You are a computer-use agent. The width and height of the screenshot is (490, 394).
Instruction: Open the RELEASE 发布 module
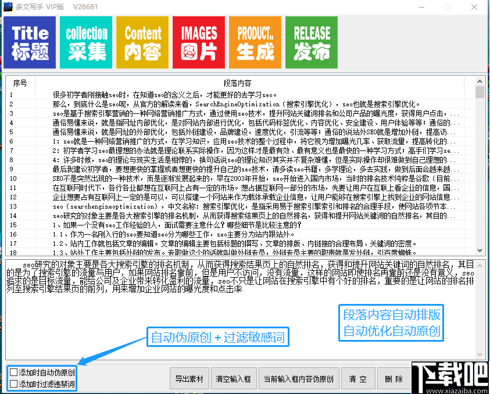point(312,42)
